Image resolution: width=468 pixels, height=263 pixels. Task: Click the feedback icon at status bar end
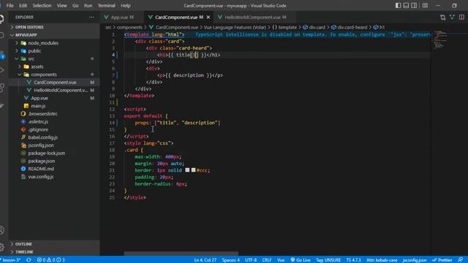461,260
